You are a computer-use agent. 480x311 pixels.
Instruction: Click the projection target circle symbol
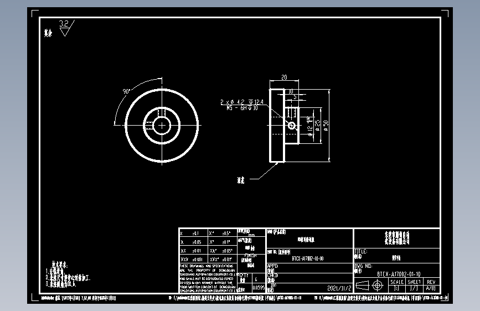[x=378, y=286]
